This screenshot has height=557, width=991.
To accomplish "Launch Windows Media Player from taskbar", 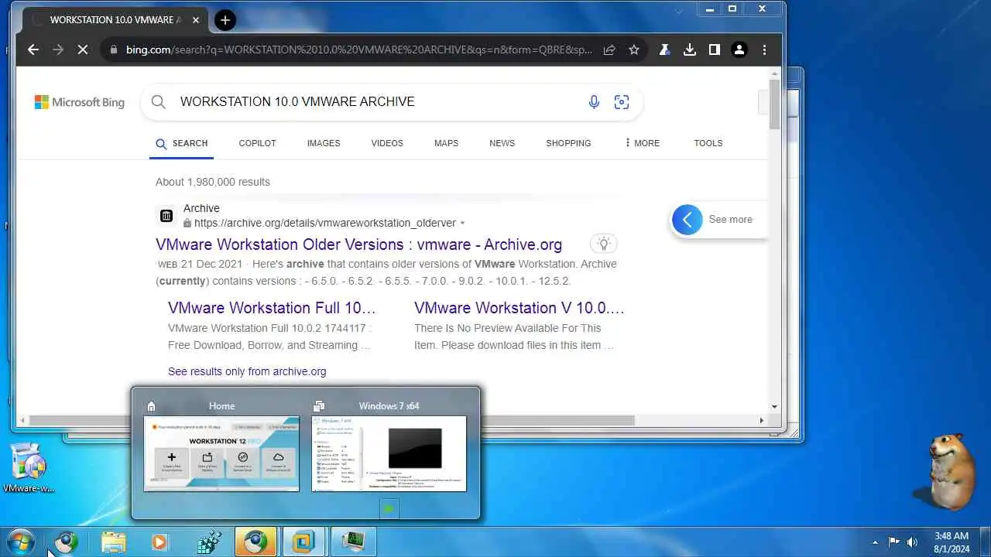I will click(159, 542).
